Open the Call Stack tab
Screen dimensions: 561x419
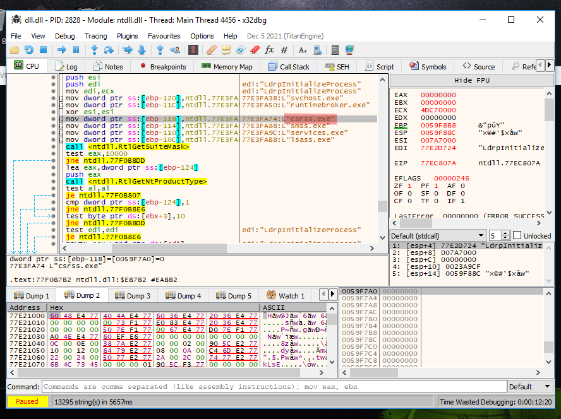[x=288, y=67]
